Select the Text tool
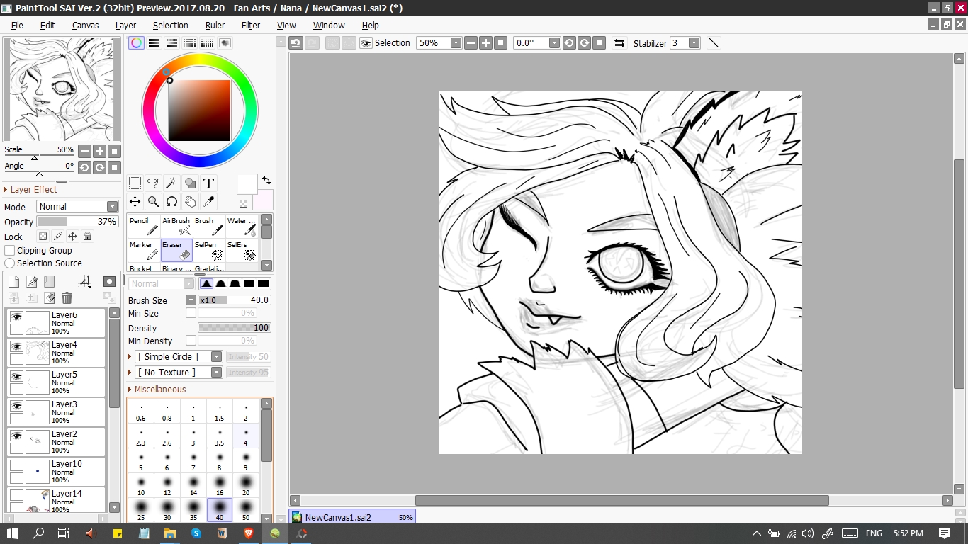Viewport: 968px width, 544px height. tap(208, 183)
